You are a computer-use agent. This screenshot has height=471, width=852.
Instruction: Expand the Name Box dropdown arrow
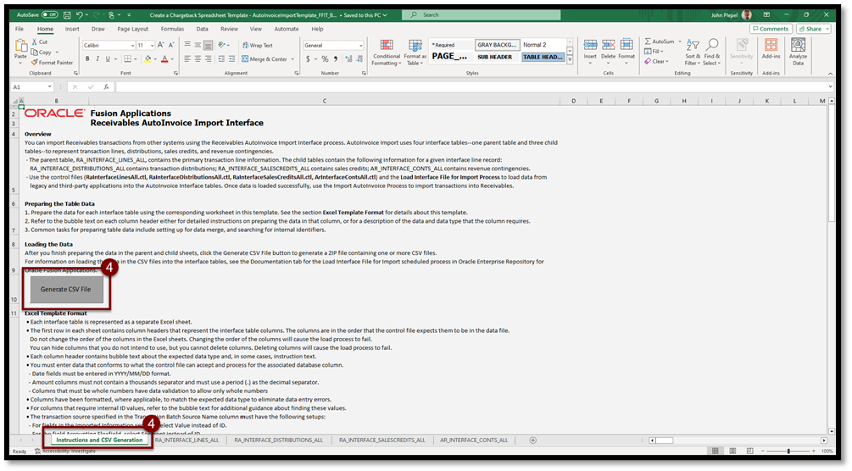(x=49, y=87)
